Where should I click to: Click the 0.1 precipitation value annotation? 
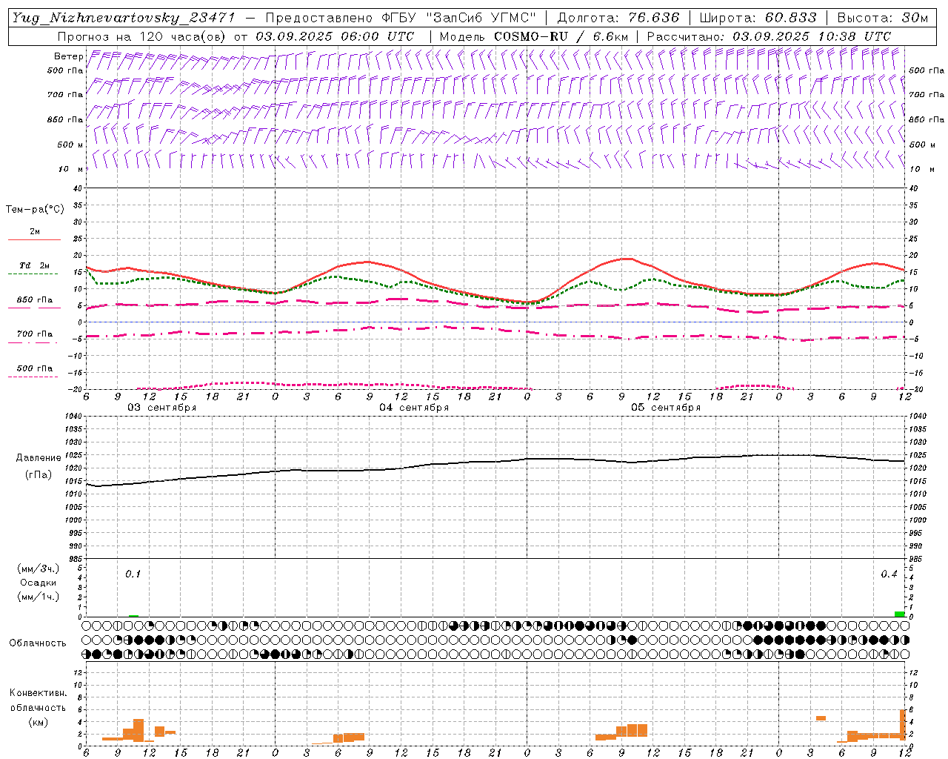tap(133, 574)
